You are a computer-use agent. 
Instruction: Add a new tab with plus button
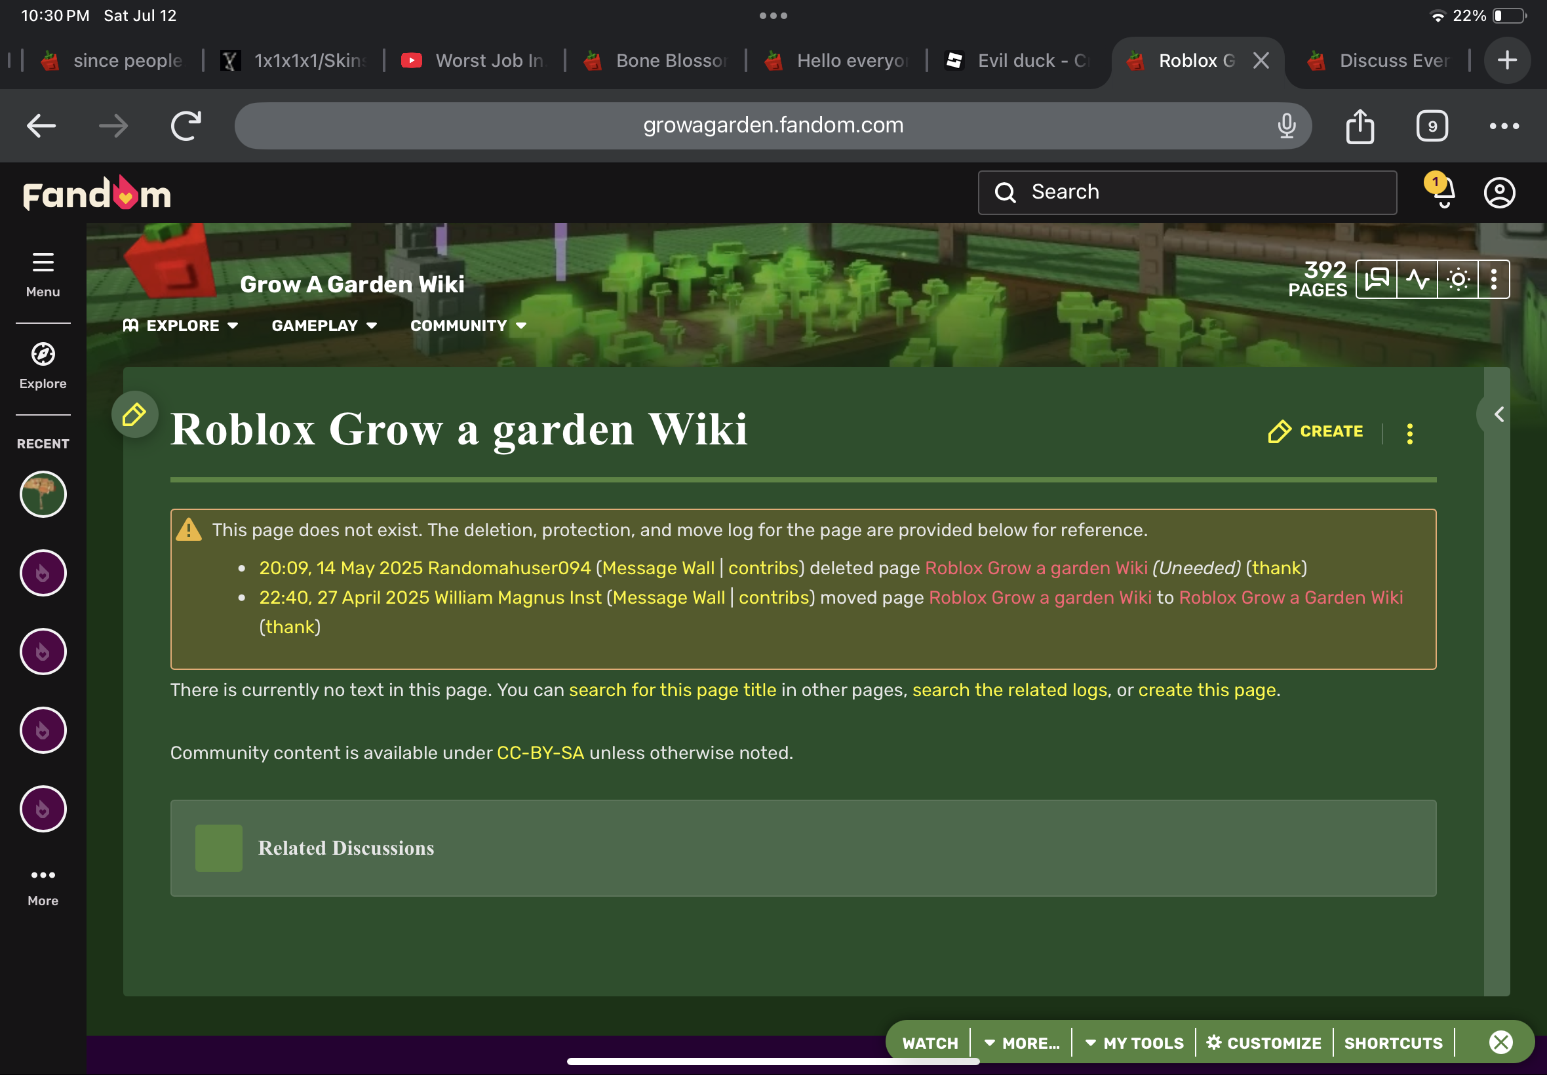[1507, 60]
